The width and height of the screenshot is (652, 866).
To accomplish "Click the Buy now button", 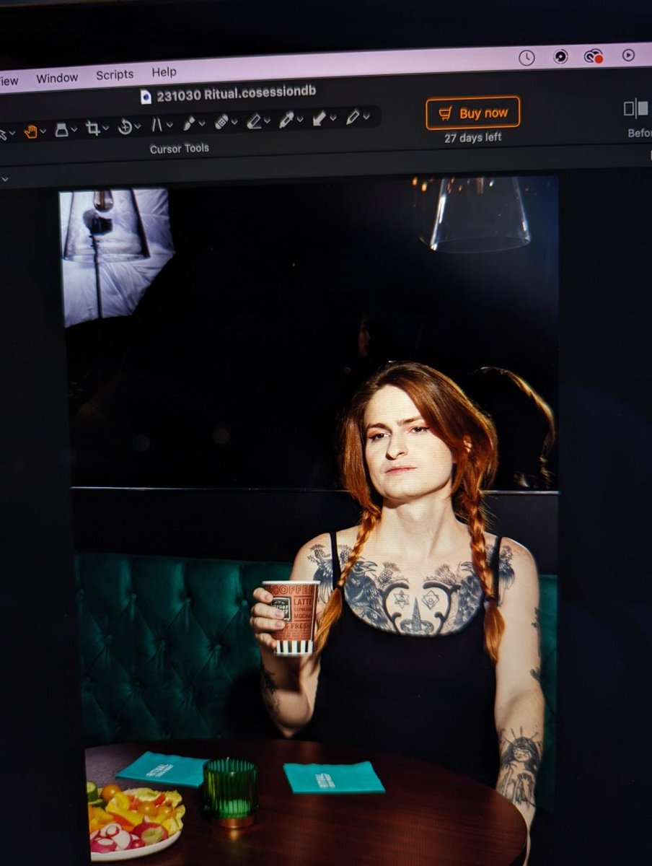I will pos(472,113).
